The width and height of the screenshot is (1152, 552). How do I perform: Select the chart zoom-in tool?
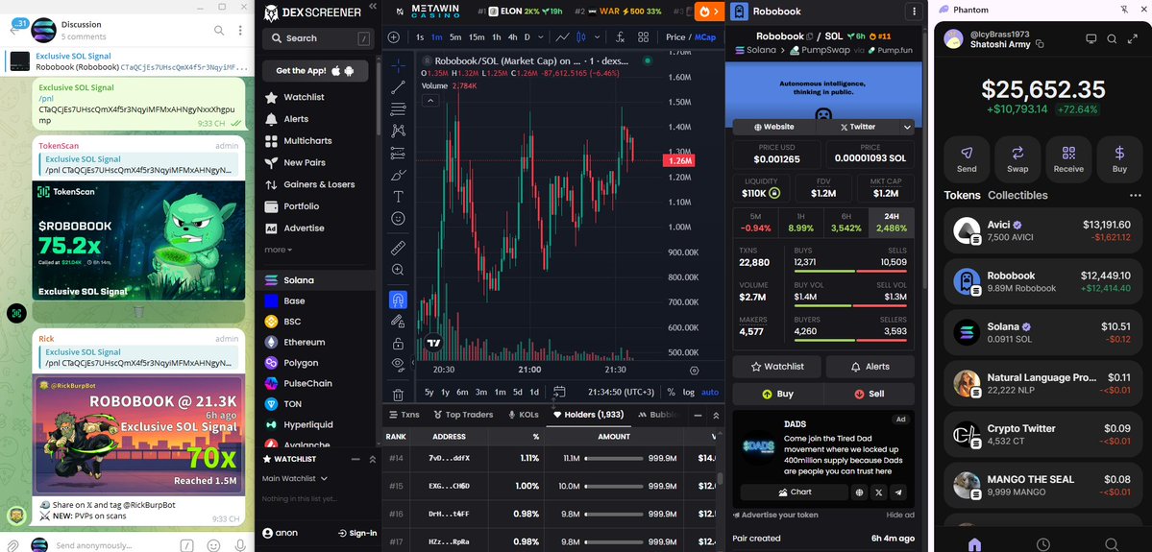coord(398,270)
